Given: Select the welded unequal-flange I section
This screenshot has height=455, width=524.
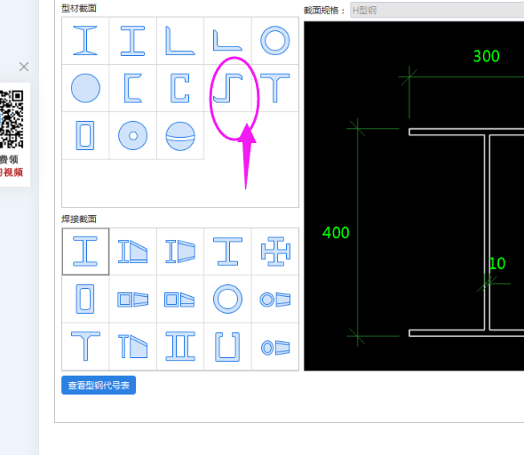Looking at the screenshot, I should click(227, 251).
